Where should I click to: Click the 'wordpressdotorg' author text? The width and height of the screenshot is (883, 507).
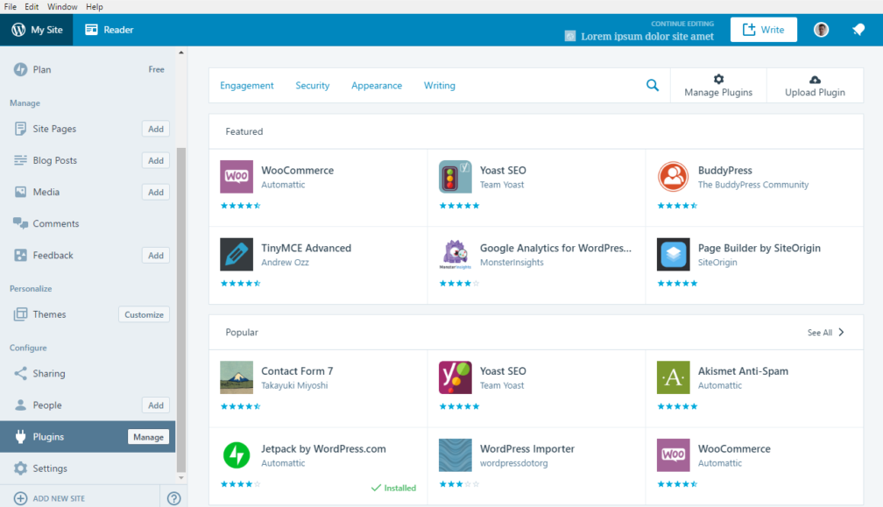click(513, 463)
